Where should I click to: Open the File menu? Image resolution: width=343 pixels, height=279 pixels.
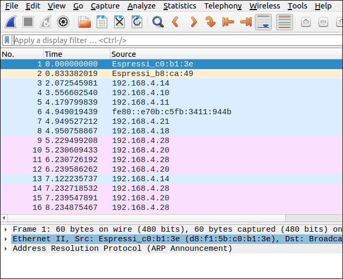(12, 6)
